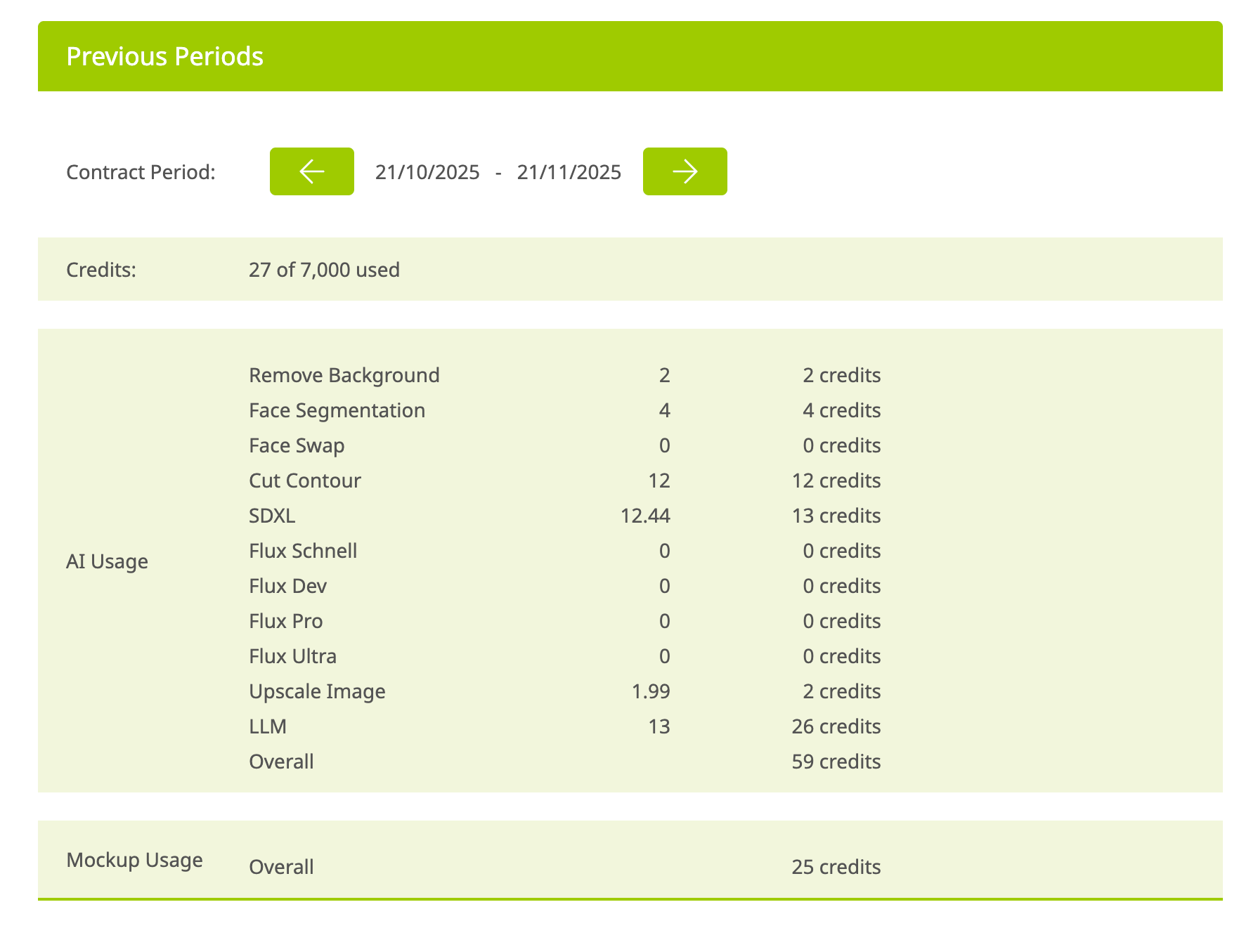Click the AI Usage total of 59 credits
Screen dimensions: 1258x947
coord(836,762)
